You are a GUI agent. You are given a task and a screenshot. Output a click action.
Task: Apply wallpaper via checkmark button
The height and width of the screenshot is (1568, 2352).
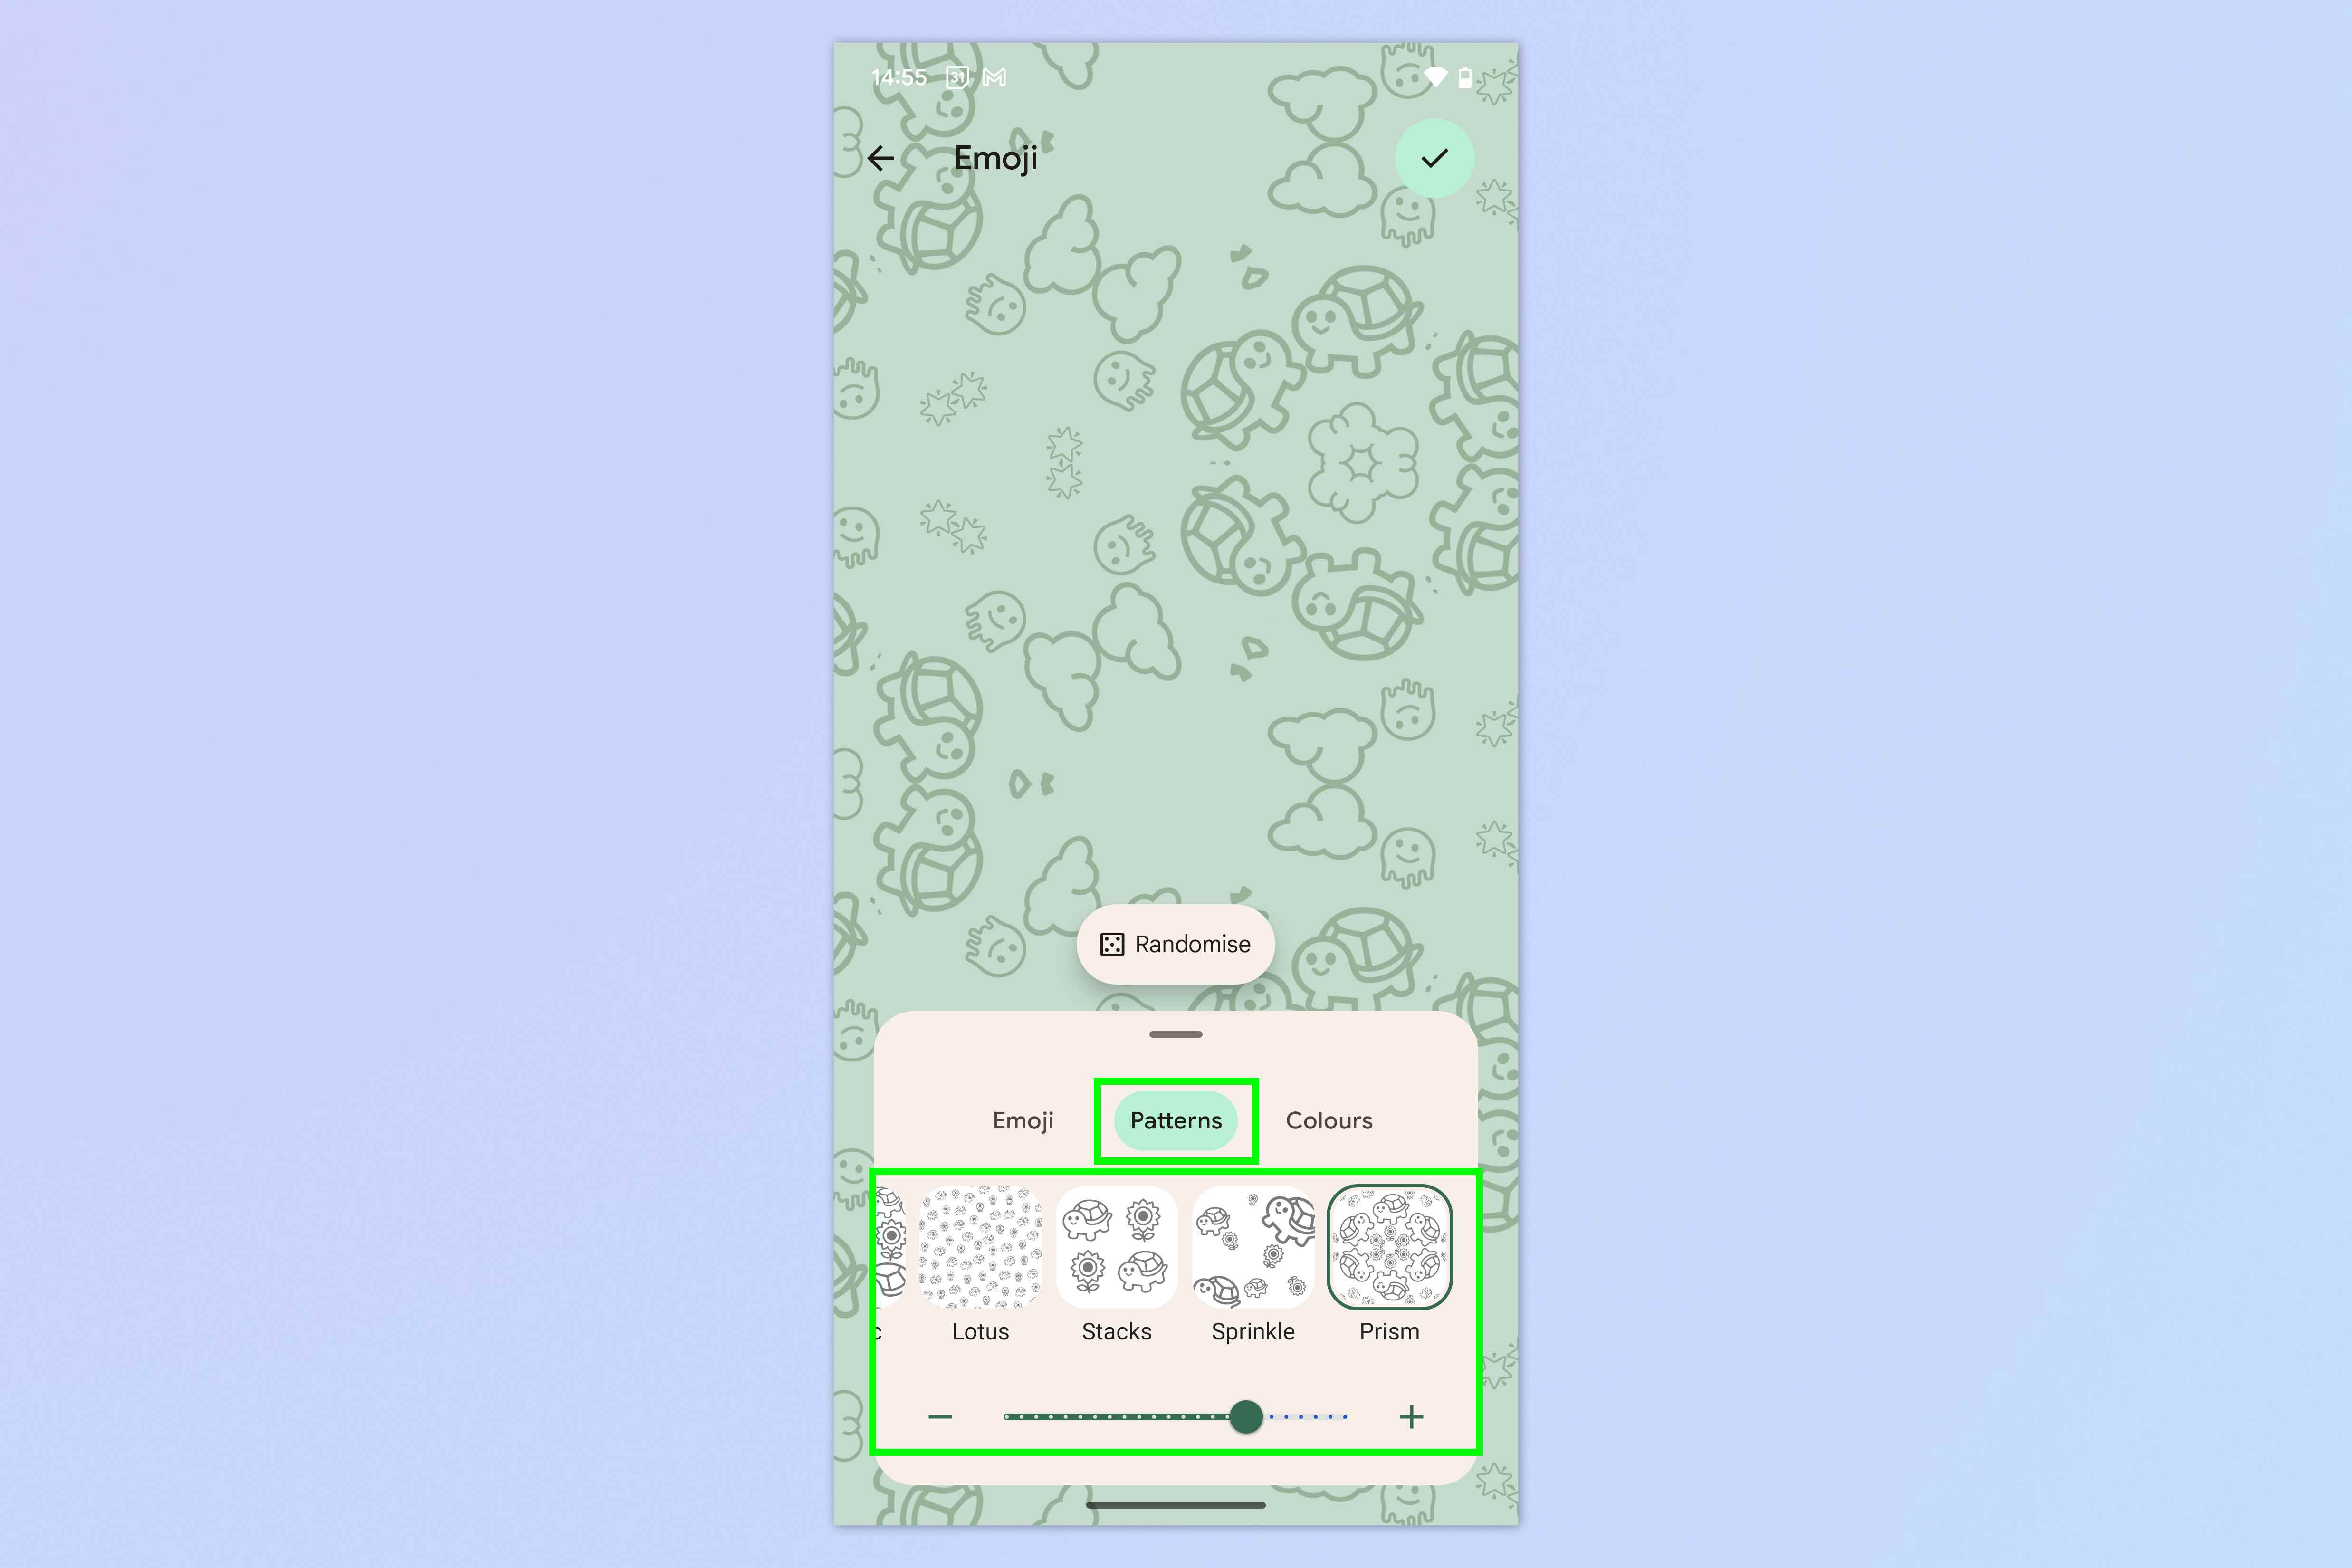(x=1435, y=157)
